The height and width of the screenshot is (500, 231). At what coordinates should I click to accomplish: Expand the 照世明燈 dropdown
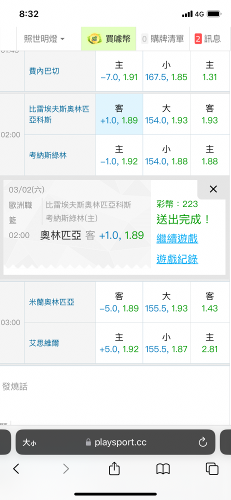click(44, 39)
